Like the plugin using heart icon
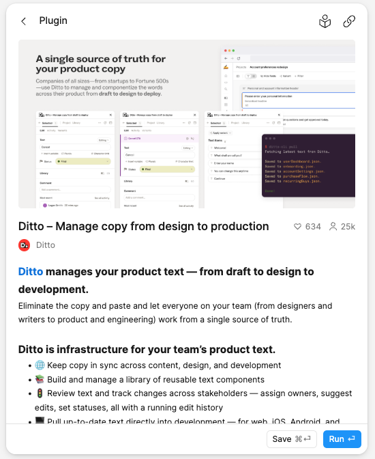375x459 pixels. [x=297, y=227]
